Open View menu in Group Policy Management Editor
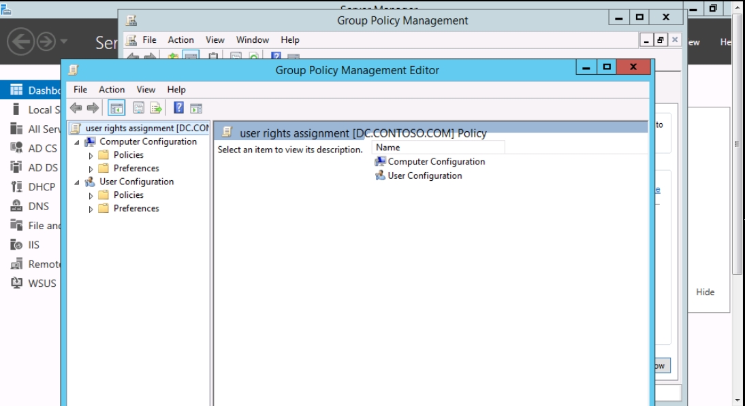Image resolution: width=745 pixels, height=406 pixels. pos(146,90)
